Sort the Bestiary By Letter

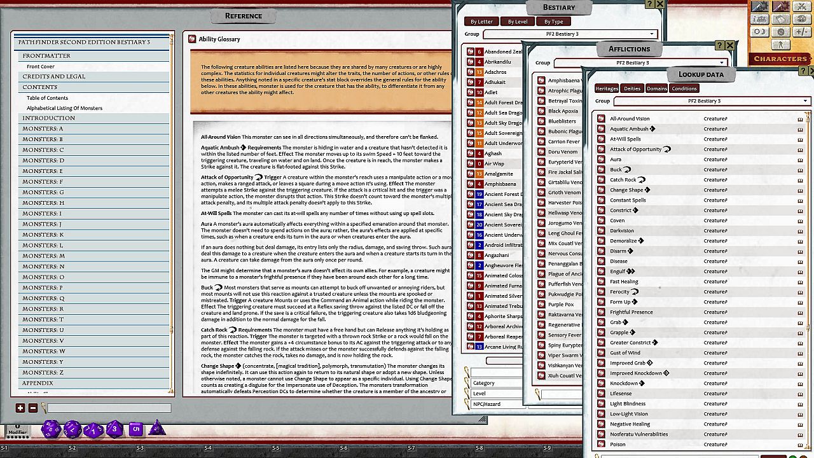[x=482, y=22]
